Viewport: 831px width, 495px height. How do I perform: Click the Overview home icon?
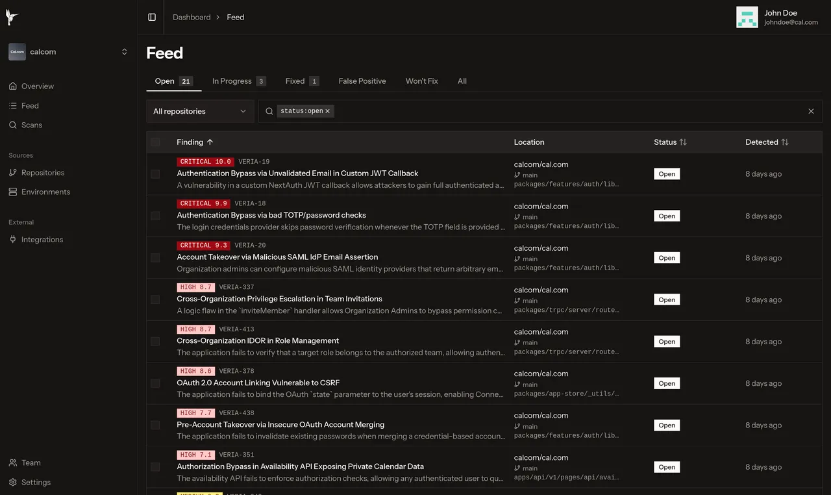[x=13, y=86]
